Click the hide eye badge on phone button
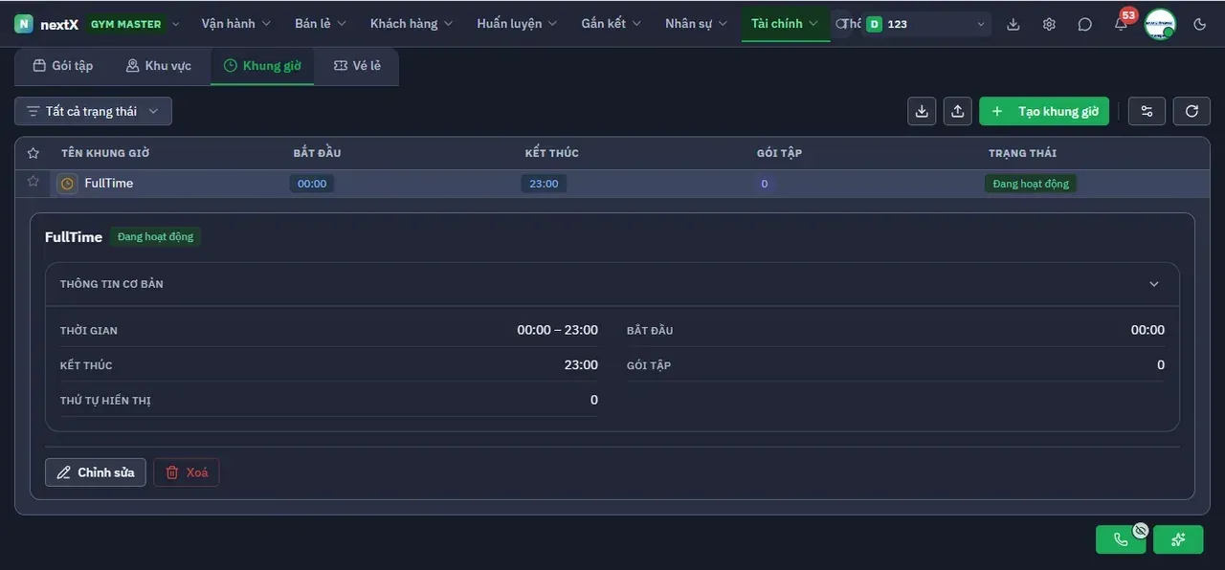The width and height of the screenshot is (1225, 570). click(x=1140, y=530)
